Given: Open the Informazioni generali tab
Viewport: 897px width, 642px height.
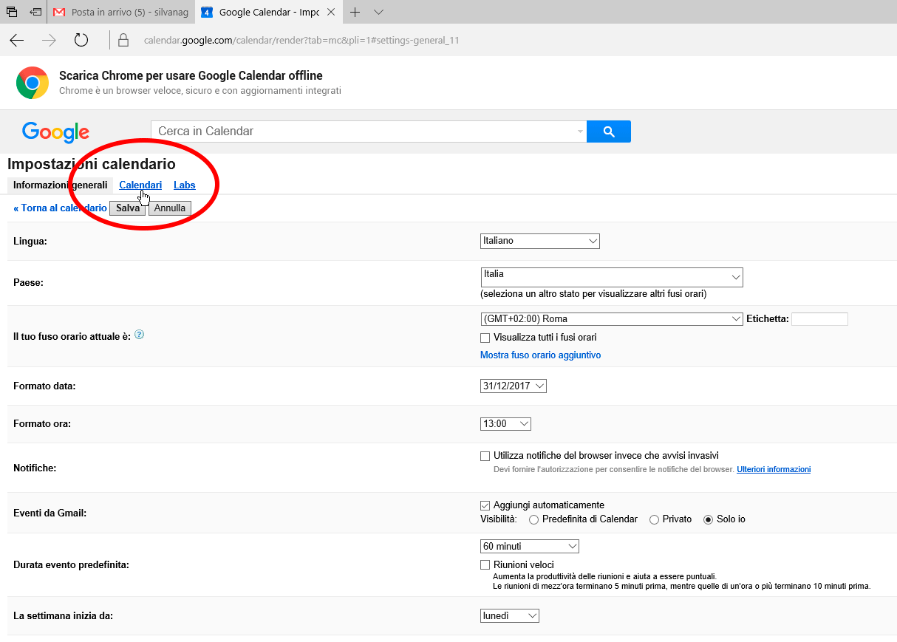Looking at the screenshot, I should click(x=60, y=185).
